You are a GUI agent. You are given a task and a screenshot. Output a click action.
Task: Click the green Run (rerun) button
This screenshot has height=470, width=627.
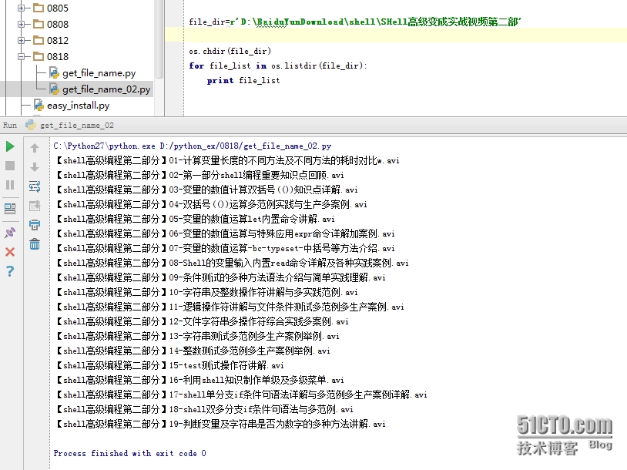pyautogui.click(x=10, y=147)
